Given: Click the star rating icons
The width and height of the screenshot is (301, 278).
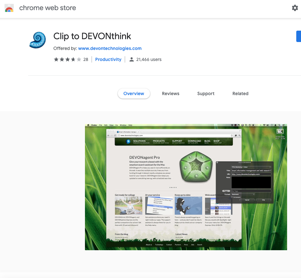Looking at the screenshot, I should point(67,59).
